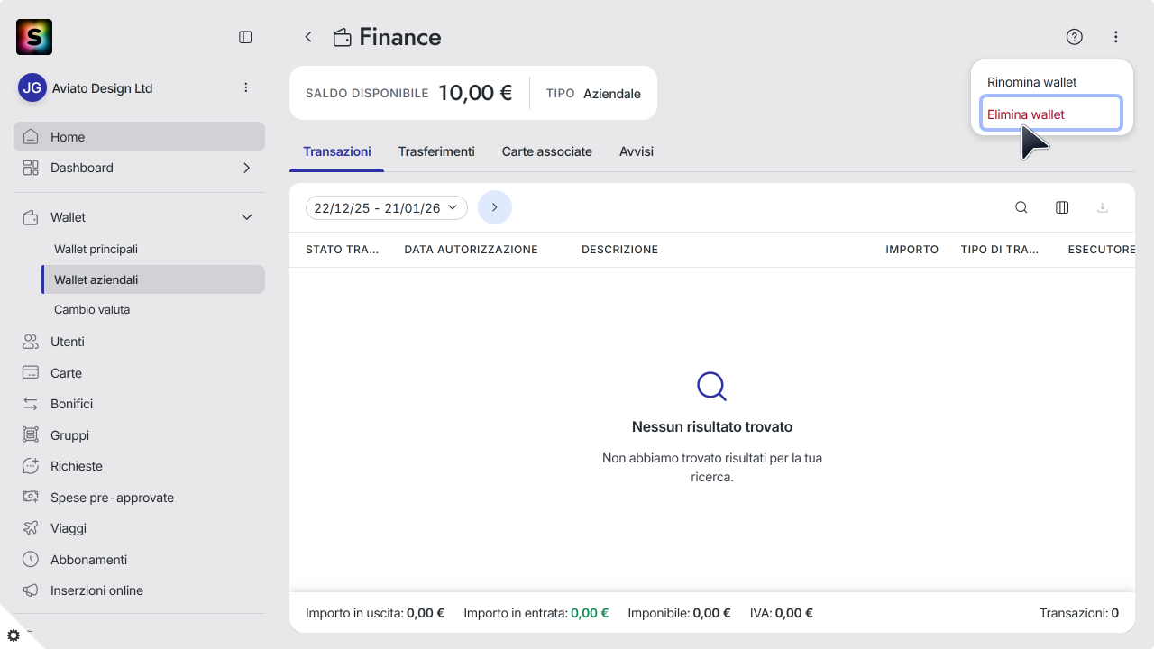Open the Carte associate tab
Image resolution: width=1154 pixels, height=649 pixels.
[547, 151]
